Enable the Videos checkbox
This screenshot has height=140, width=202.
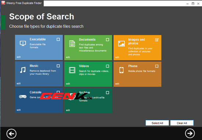coord(108,66)
